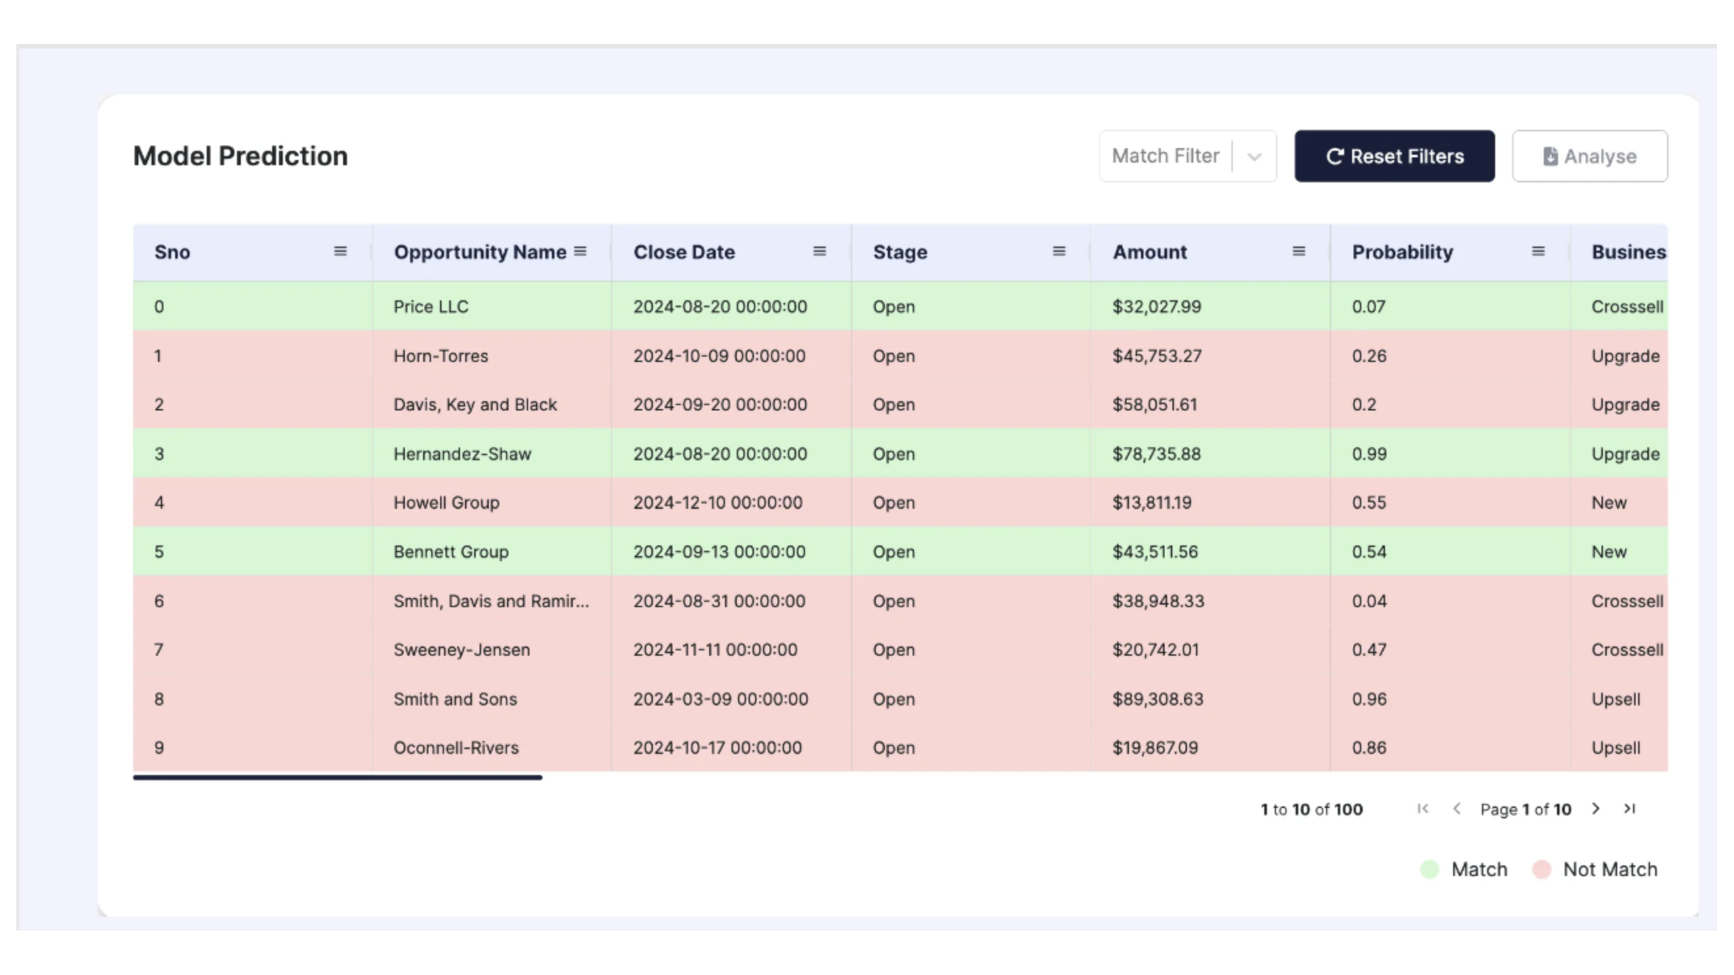
Task: Jump to the last page icon
Action: coord(1630,809)
